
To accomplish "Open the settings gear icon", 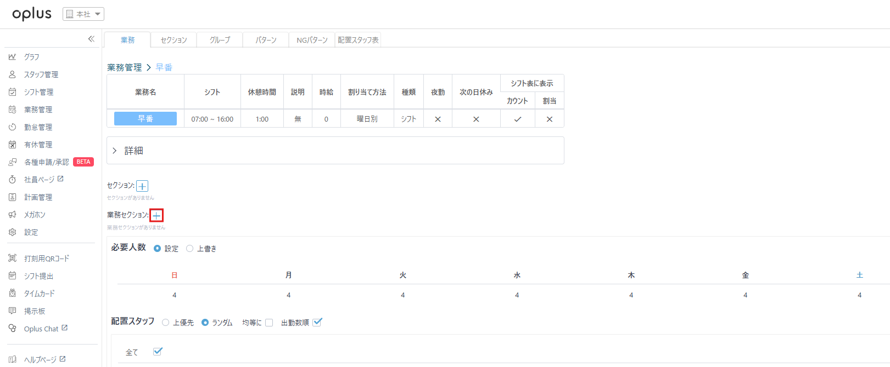I will point(12,232).
